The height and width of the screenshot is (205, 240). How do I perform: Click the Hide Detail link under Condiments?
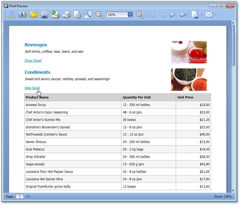point(32,88)
